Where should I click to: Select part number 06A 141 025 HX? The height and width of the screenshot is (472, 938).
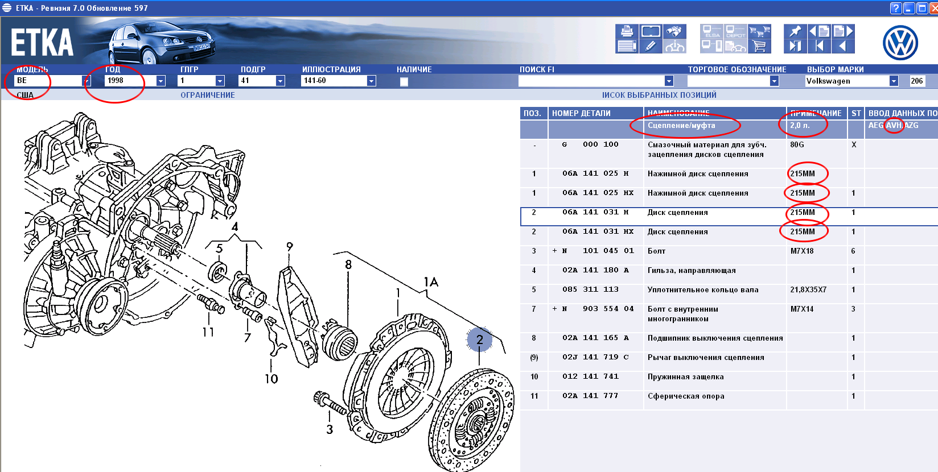click(598, 193)
